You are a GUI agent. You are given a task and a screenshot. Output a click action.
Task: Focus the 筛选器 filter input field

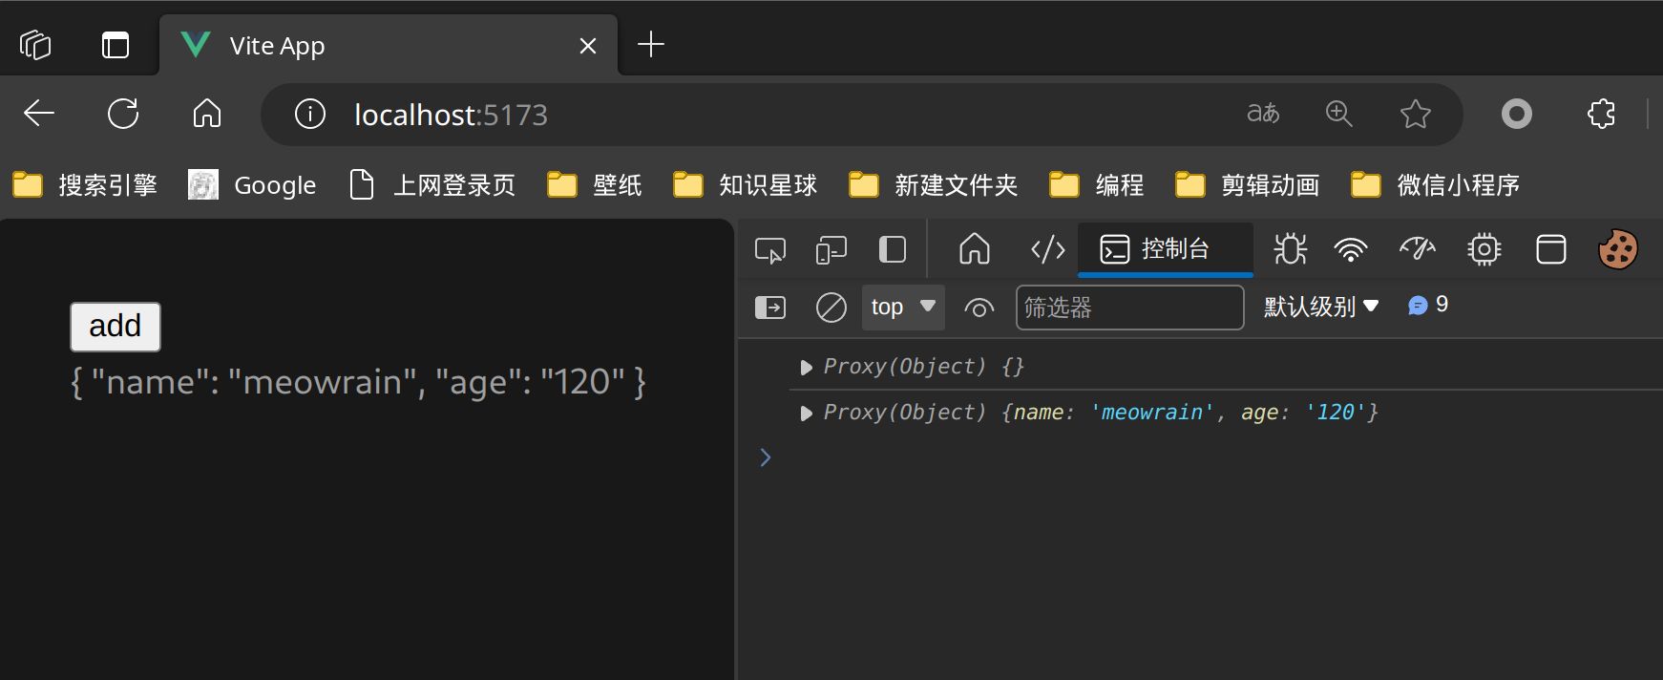coord(1129,308)
